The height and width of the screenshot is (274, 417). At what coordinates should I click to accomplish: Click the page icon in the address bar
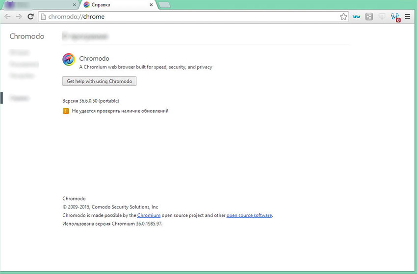point(43,17)
